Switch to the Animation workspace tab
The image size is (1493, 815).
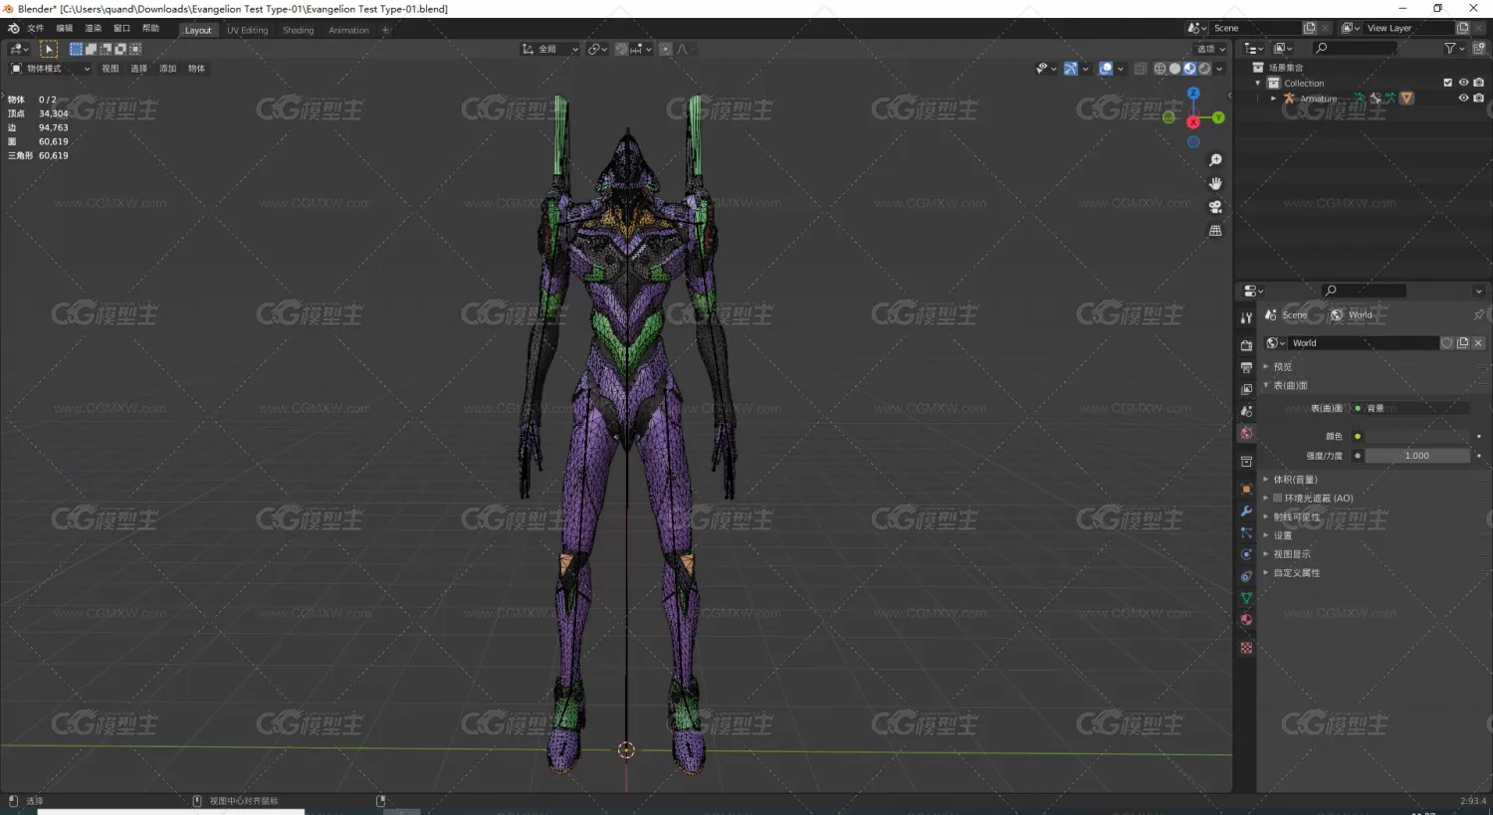pyautogui.click(x=348, y=30)
